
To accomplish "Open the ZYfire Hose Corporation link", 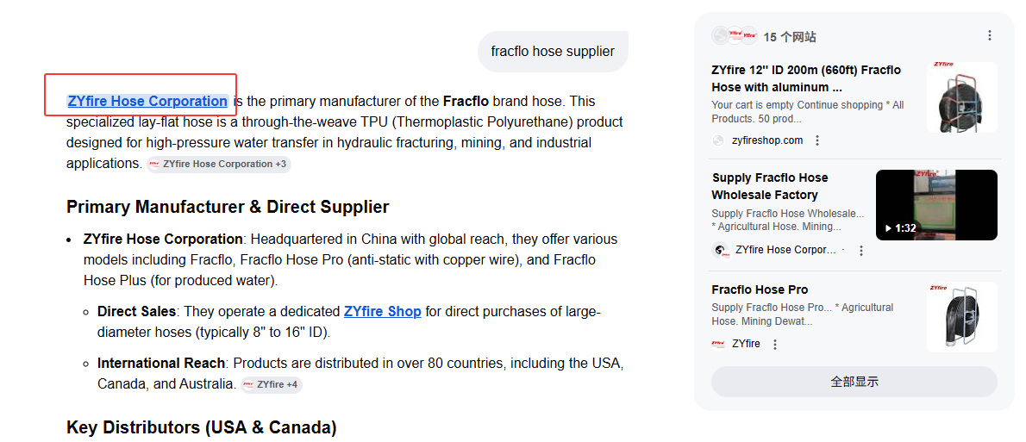I will pyautogui.click(x=147, y=102).
